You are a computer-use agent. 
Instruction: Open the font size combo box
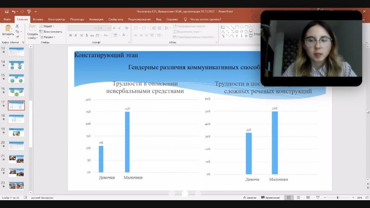pyautogui.click(x=104, y=28)
